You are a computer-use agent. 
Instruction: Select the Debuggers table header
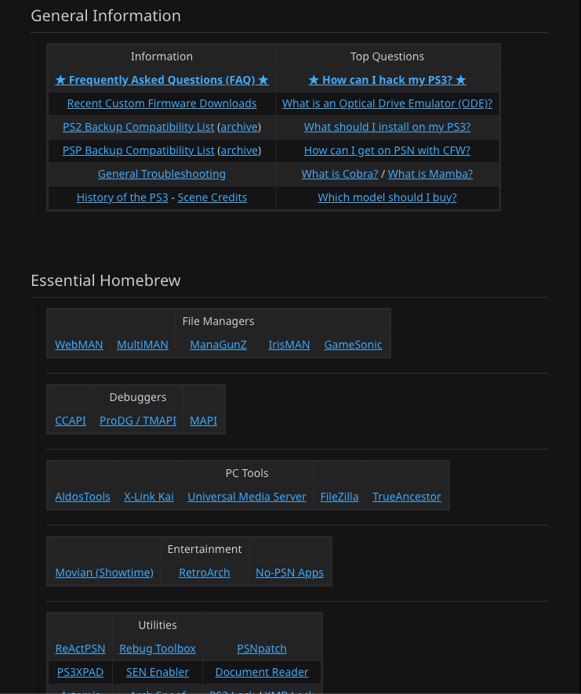(138, 397)
